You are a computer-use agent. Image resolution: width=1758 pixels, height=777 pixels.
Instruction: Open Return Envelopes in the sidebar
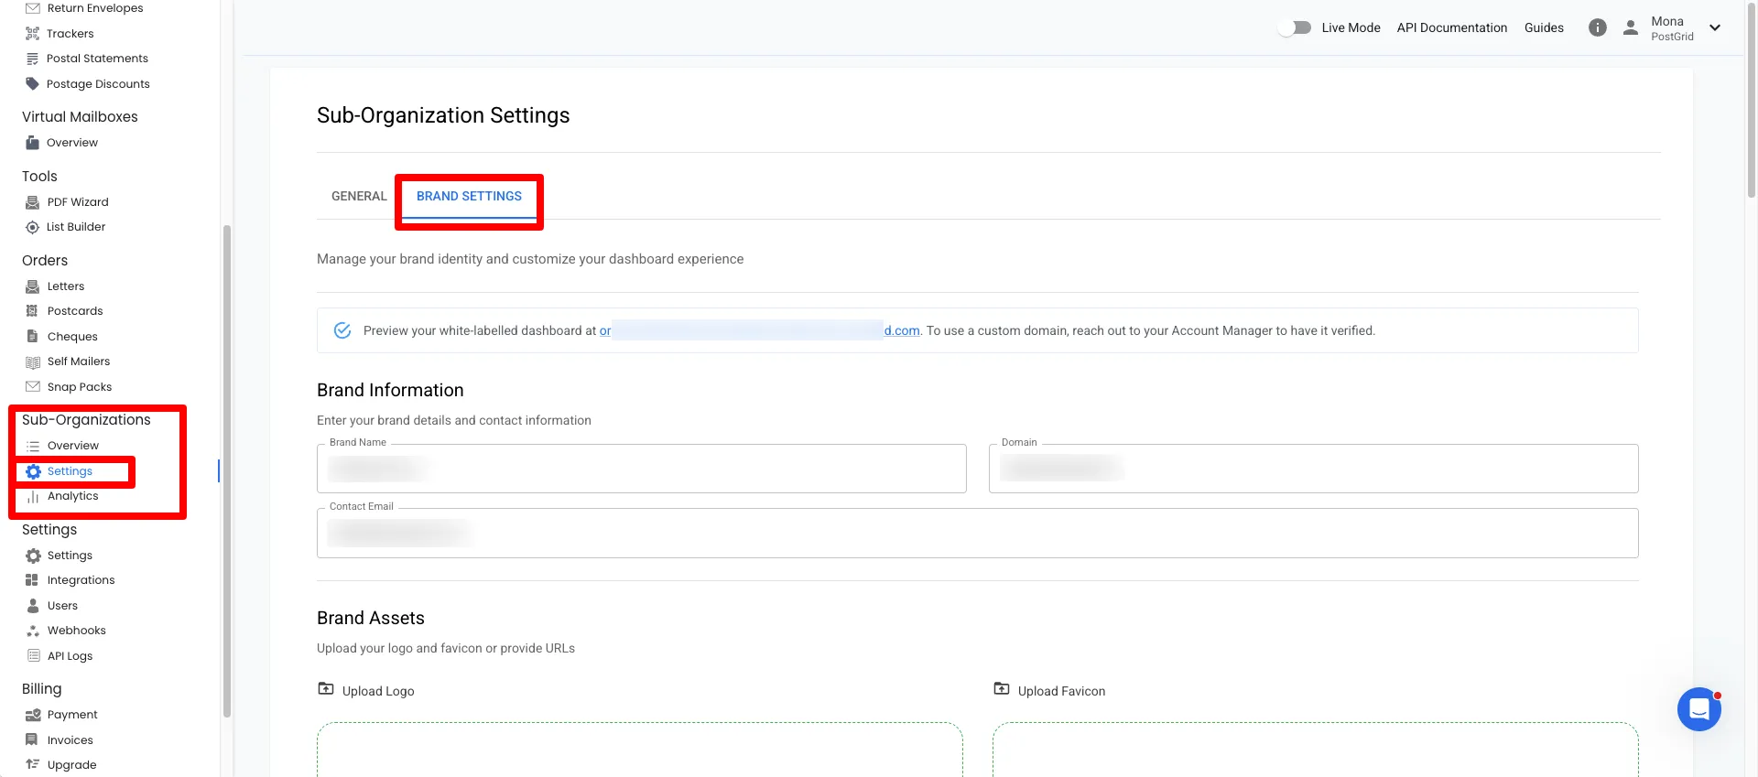click(x=95, y=8)
